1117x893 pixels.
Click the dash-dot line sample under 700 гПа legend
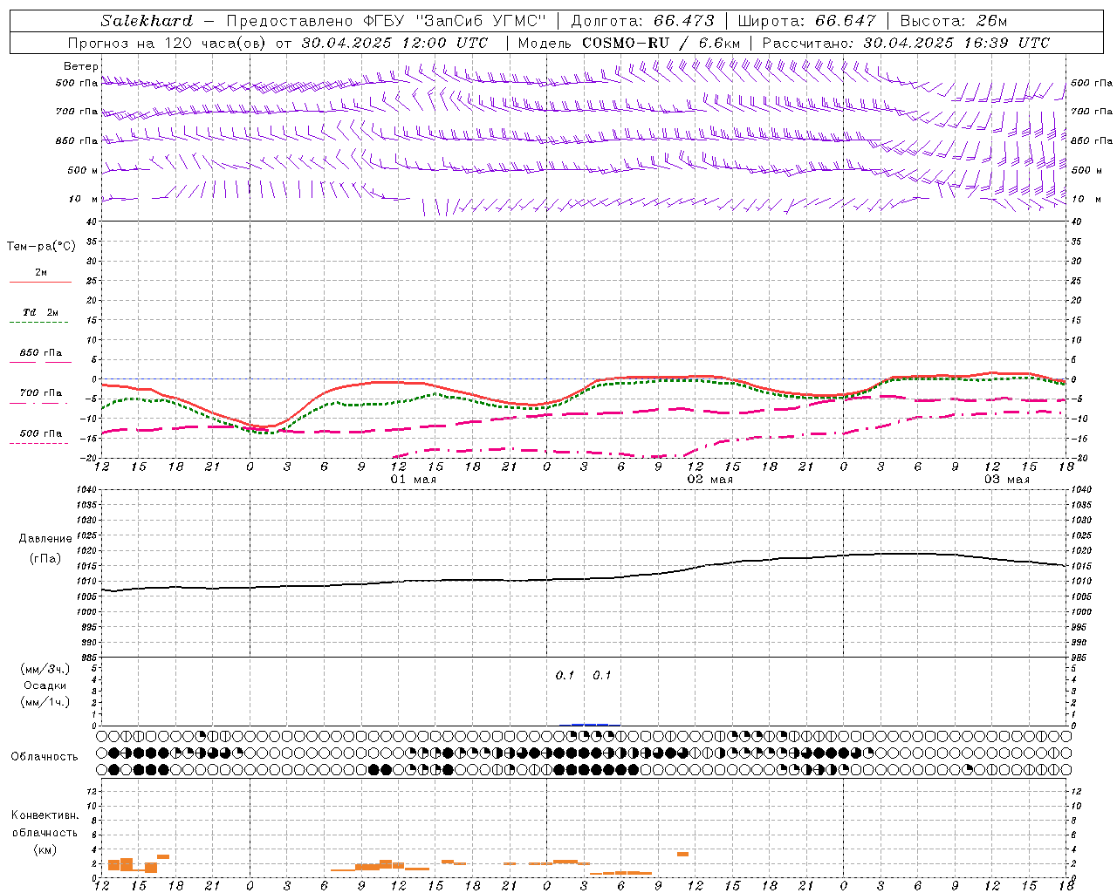[x=38, y=403]
